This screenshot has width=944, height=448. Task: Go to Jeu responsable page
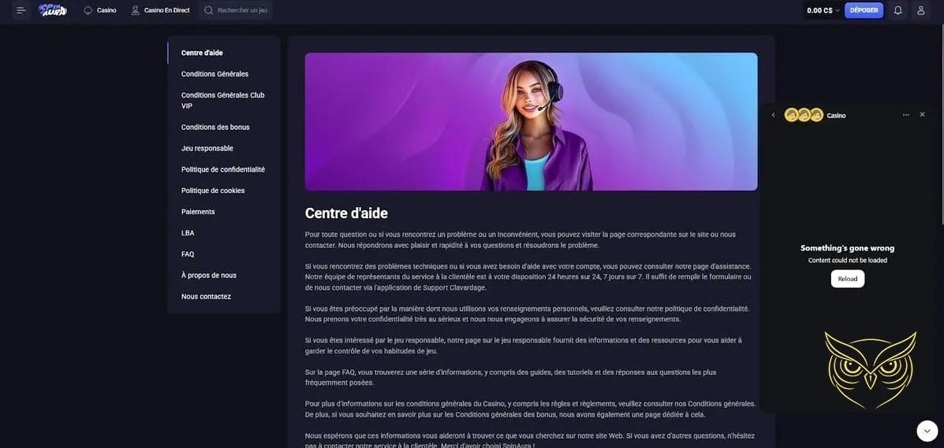click(x=207, y=148)
